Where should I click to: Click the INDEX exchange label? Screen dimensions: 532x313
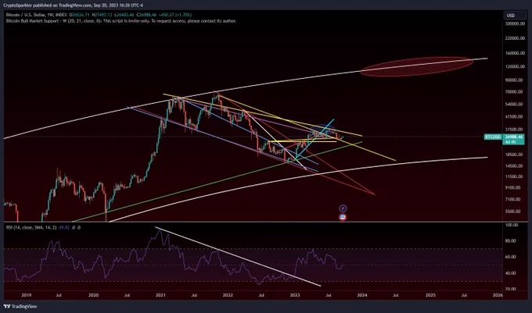[x=61, y=15]
